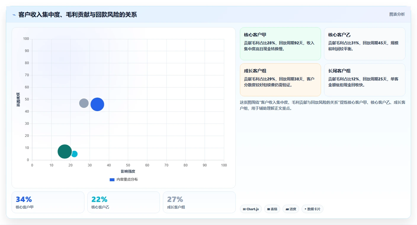Screen dimensions: 417x225
Task: Click the 22% 核心客户乙 stat card
Action: pyautogui.click(x=124, y=202)
